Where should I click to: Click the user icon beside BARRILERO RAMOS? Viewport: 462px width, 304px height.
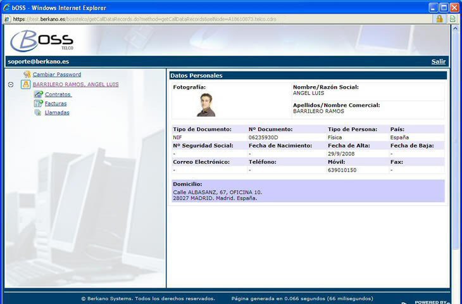[x=26, y=84]
